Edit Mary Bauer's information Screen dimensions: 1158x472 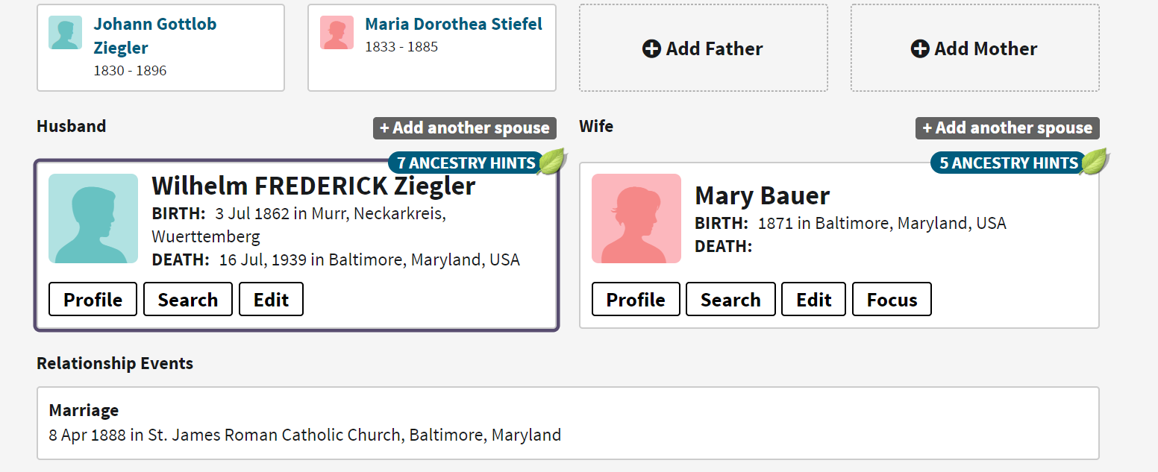point(813,299)
